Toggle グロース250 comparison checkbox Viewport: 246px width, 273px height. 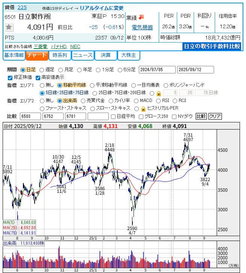tap(141, 117)
